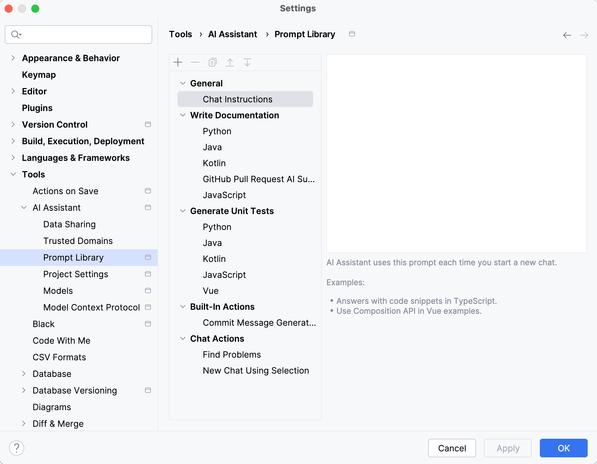Select the Commit Message Generation prompt
The image size is (597, 464).
tap(259, 323)
